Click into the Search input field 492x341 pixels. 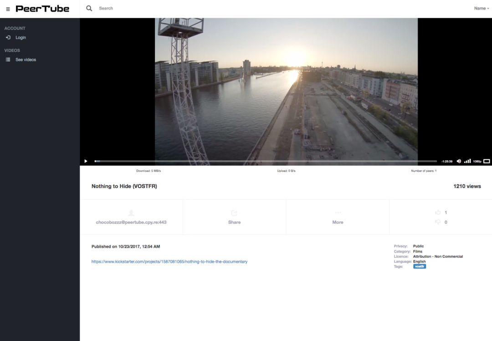tap(182, 8)
